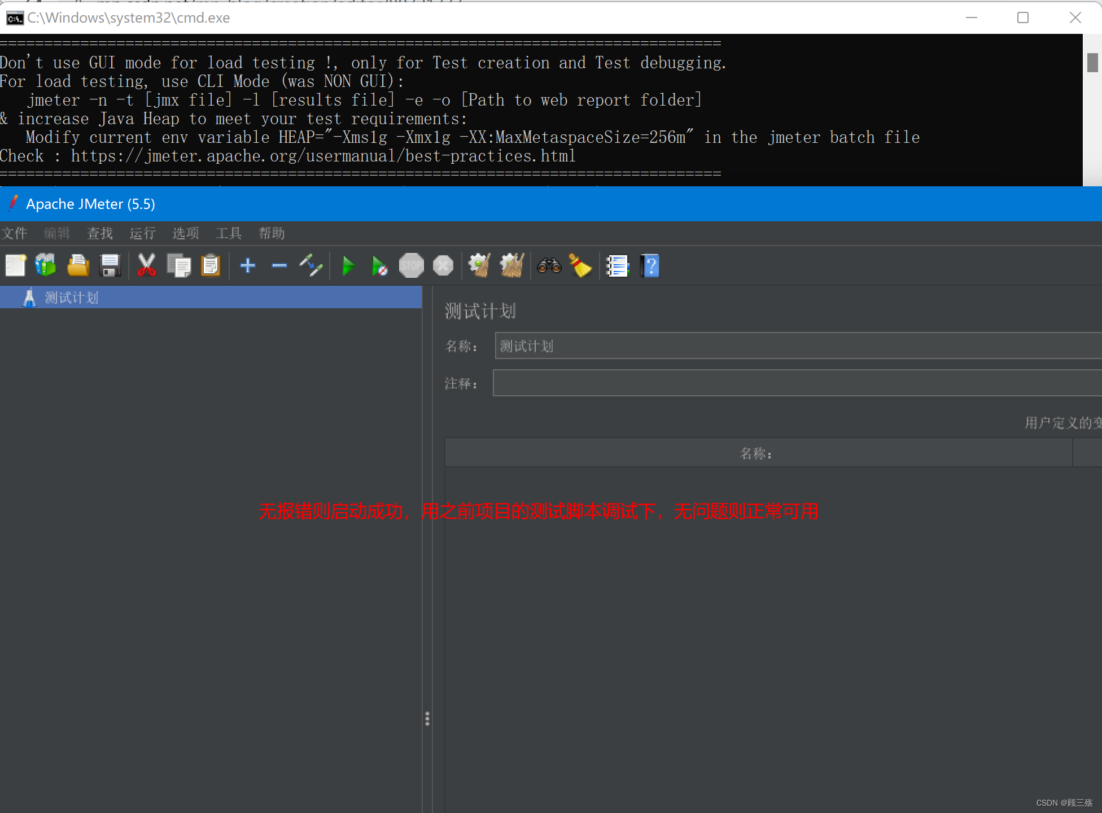Save the test plan with floppy icon
Screen dimensions: 1102x813
[110, 265]
